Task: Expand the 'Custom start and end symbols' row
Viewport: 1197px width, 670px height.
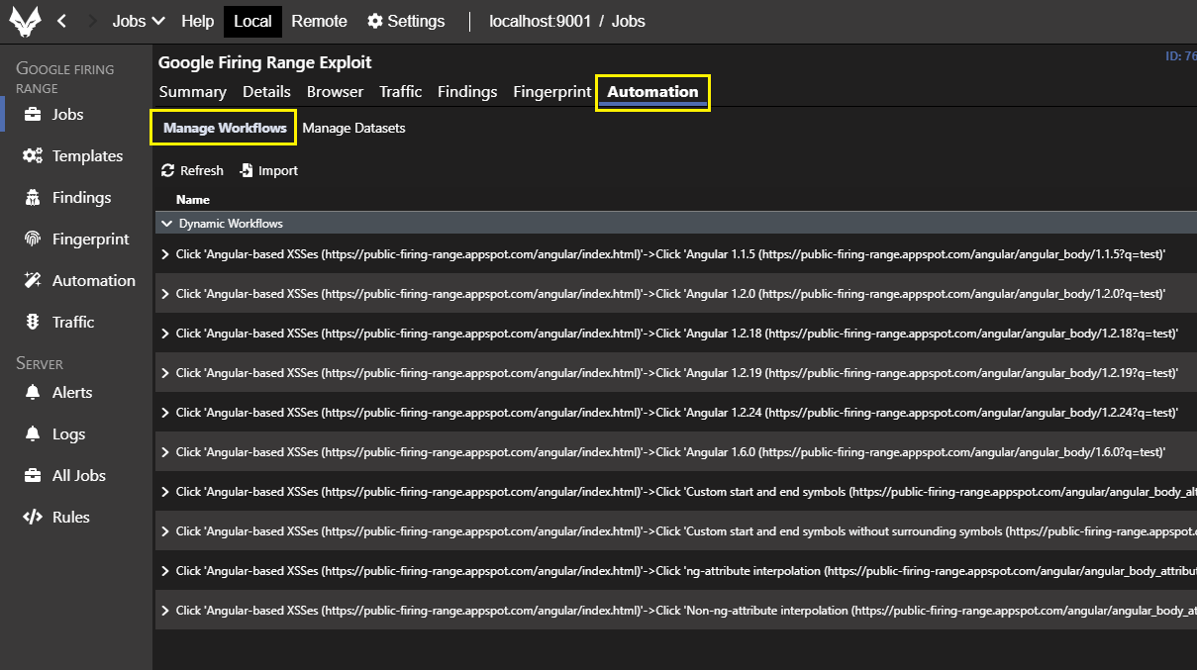Action: click(165, 492)
